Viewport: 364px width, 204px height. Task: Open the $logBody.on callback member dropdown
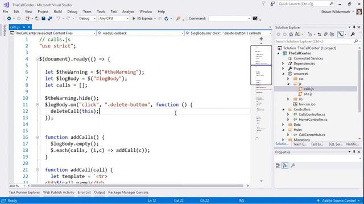coord(270,33)
